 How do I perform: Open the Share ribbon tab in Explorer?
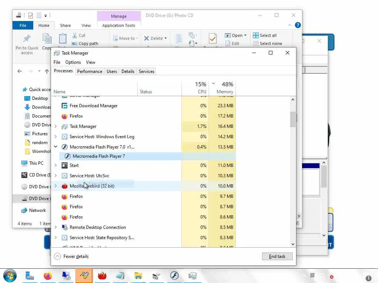pos(66,25)
